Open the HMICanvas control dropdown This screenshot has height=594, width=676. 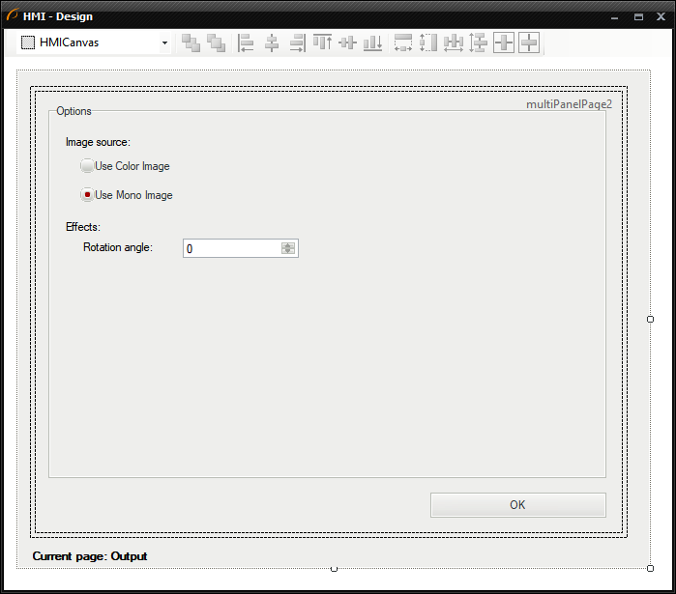coord(164,42)
